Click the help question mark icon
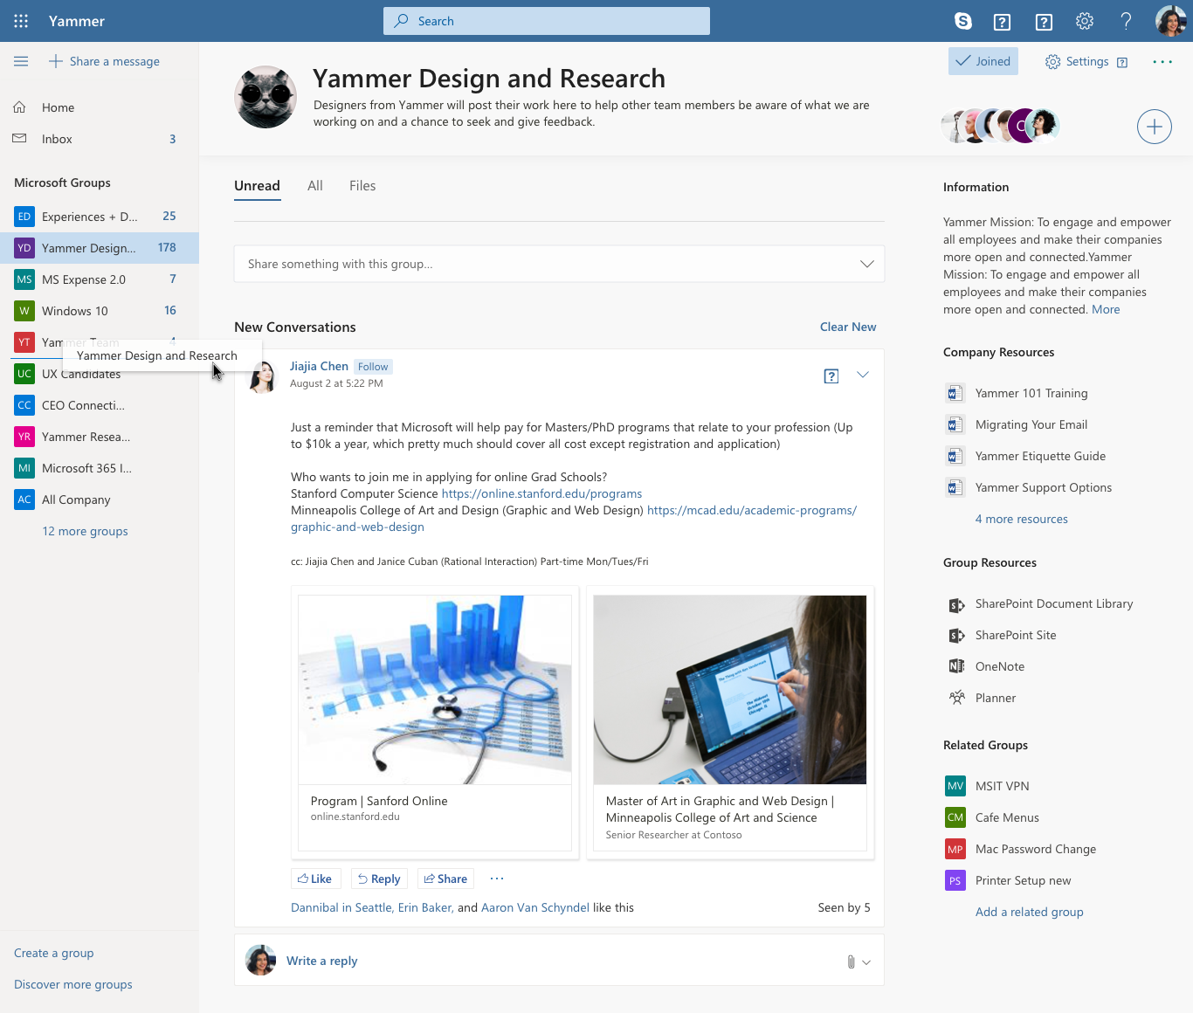Viewport: 1193px width, 1013px height. tap(1126, 21)
